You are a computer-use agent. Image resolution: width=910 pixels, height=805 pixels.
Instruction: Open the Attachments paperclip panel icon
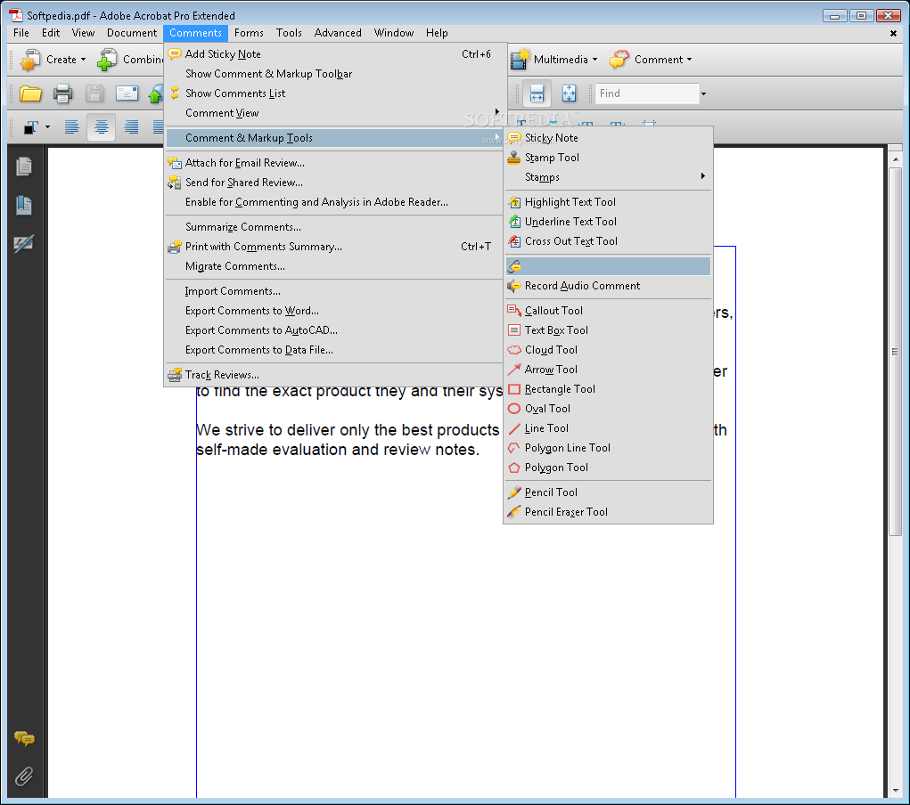click(24, 776)
